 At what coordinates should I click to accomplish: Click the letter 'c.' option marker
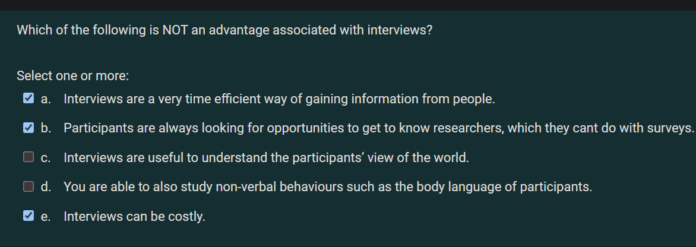[46, 158]
